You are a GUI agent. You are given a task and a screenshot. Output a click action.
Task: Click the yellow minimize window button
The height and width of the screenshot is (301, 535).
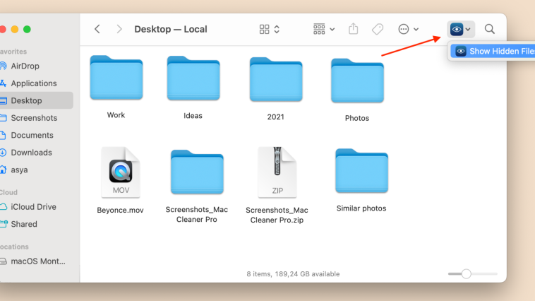click(15, 30)
